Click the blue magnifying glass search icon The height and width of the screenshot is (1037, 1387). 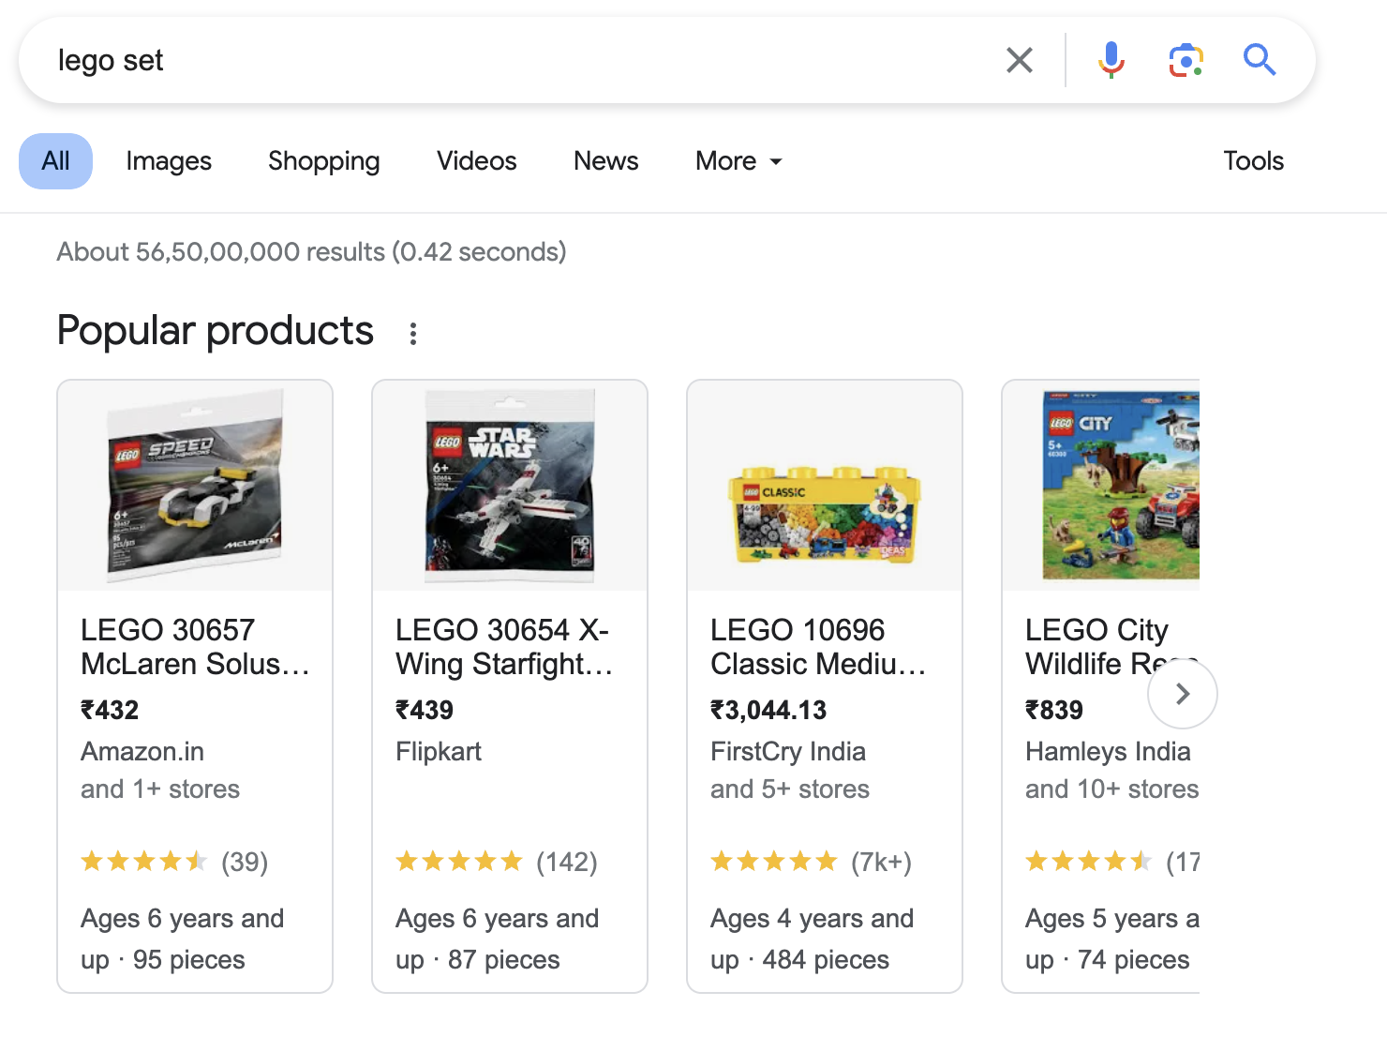coord(1260,60)
